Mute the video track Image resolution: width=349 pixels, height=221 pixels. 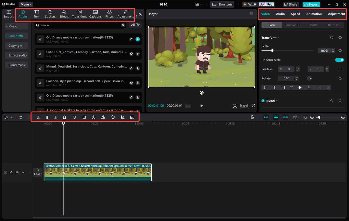point(23,172)
